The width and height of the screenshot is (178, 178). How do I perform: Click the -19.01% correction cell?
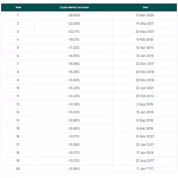(x=74, y=39)
